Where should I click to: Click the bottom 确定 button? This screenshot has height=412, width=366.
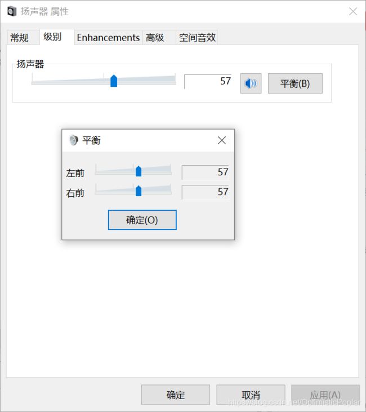pyautogui.click(x=175, y=395)
